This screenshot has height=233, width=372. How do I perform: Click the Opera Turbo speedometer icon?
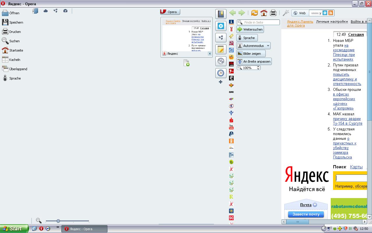click(65, 11)
